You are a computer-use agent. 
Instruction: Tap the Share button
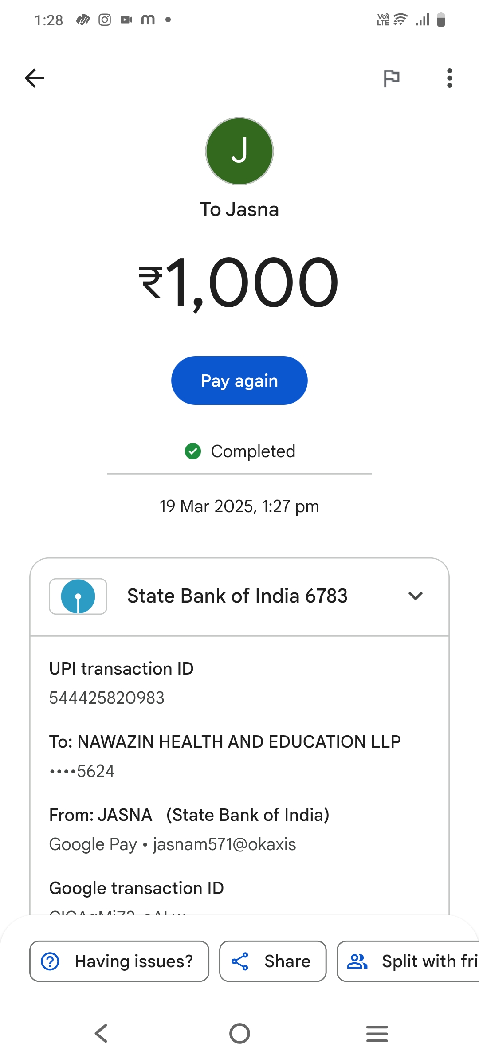point(273,961)
